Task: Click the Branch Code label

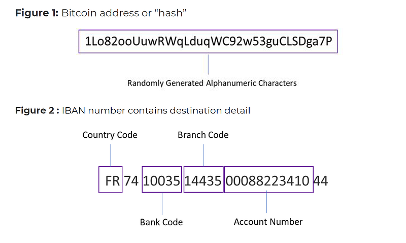Action: pyautogui.click(x=203, y=135)
